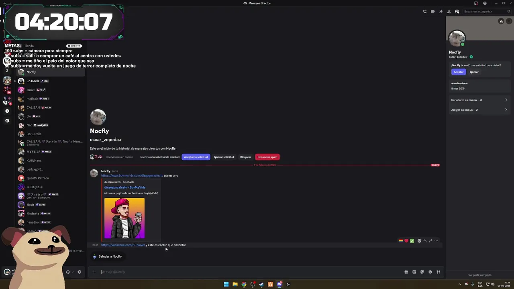Image resolution: width=514 pixels, height=289 pixels.
Task: Hide the user profile panel icon
Action: (457, 12)
